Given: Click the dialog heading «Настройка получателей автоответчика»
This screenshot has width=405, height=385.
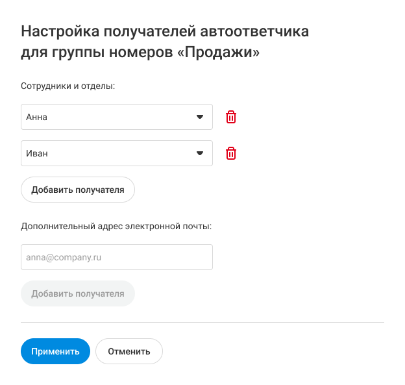Looking at the screenshot, I should pos(165,31).
